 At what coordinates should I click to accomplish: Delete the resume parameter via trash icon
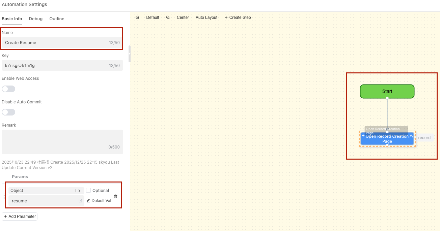point(115,196)
